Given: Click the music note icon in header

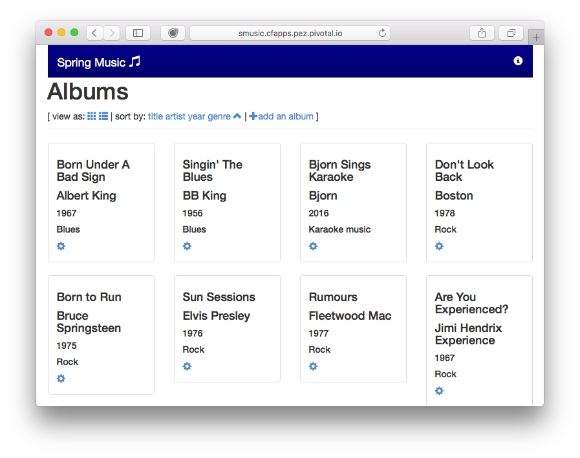Looking at the screenshot, I should [134, 62].
